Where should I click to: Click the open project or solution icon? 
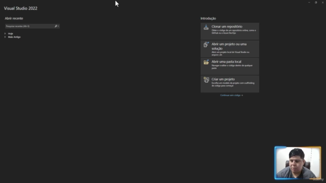206,45
